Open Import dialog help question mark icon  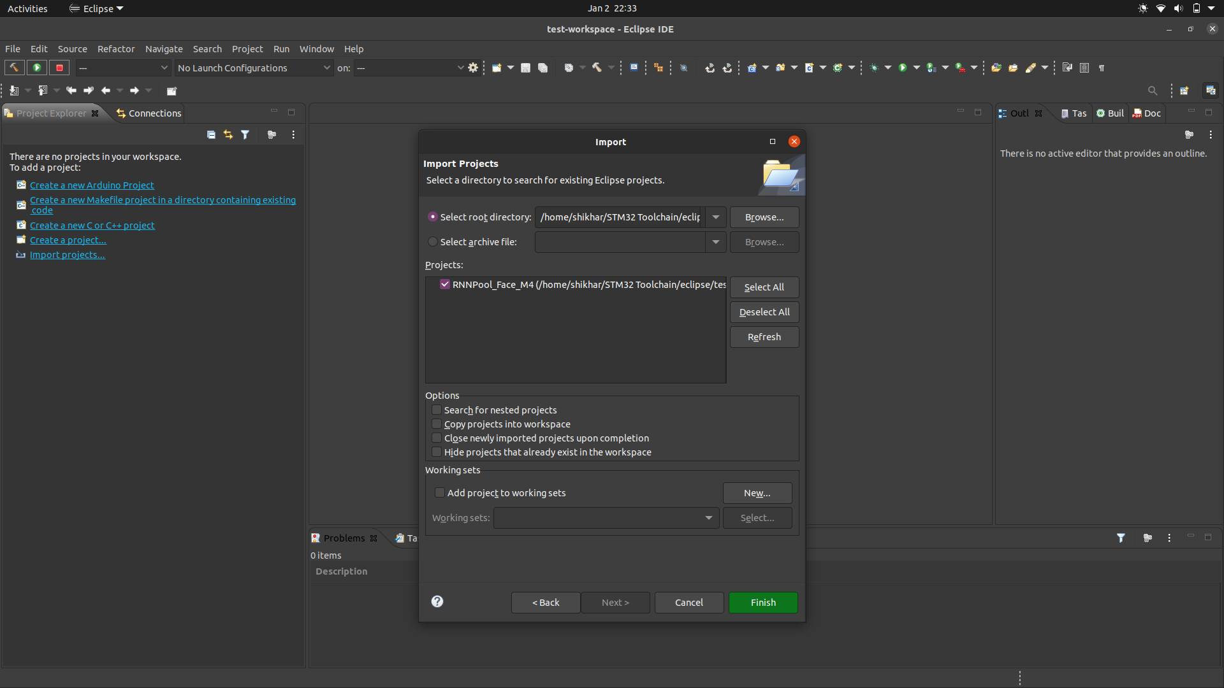(437, 601)
